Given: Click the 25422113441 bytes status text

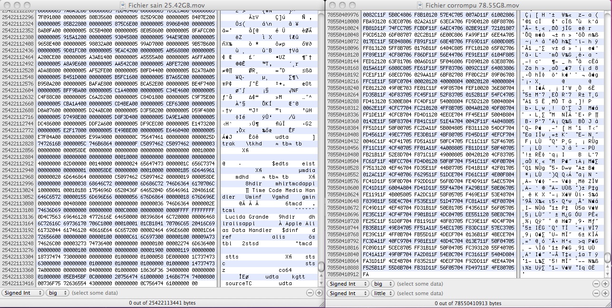Looking at the screenshot, I should click(x=162, y=303).
